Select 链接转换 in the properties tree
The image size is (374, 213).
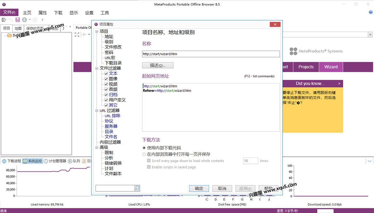pyautogui.click(x=113, y=163)
